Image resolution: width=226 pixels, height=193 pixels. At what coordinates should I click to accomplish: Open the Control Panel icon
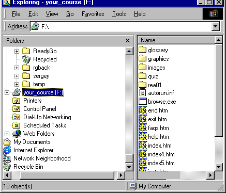(17, 109)
